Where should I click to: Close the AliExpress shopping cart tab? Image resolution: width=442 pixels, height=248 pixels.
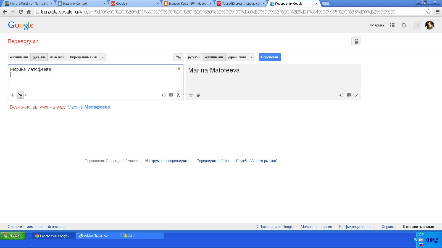pos(264,4)
